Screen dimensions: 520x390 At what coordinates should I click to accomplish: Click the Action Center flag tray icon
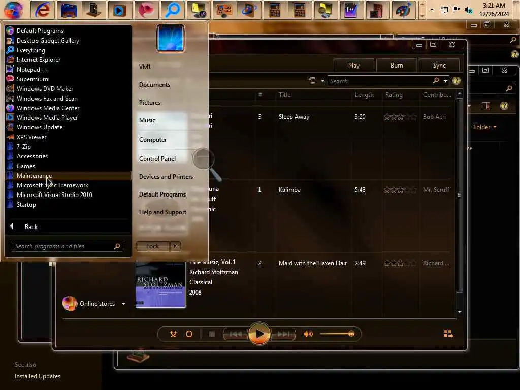(x=457, y=10)
